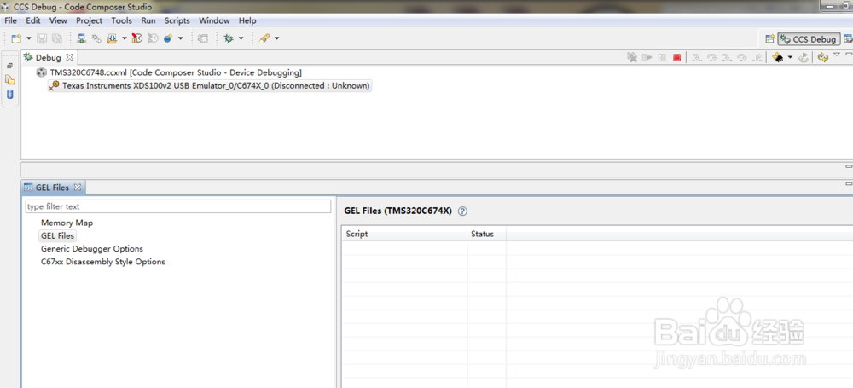The image size is (853, 388).
Task: Select GEL Files in the options list
Action: click(x=58, y=235)
